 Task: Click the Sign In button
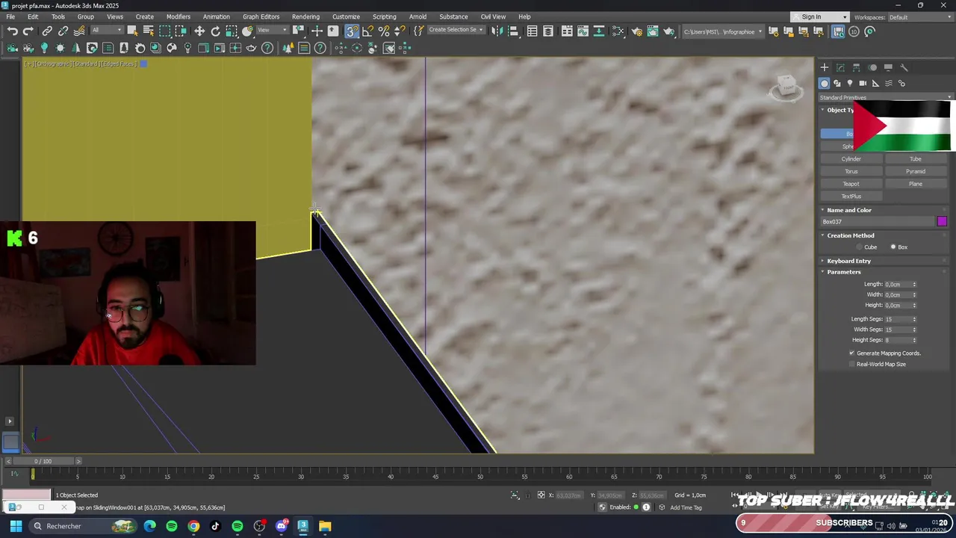click(x=819, y=17)
